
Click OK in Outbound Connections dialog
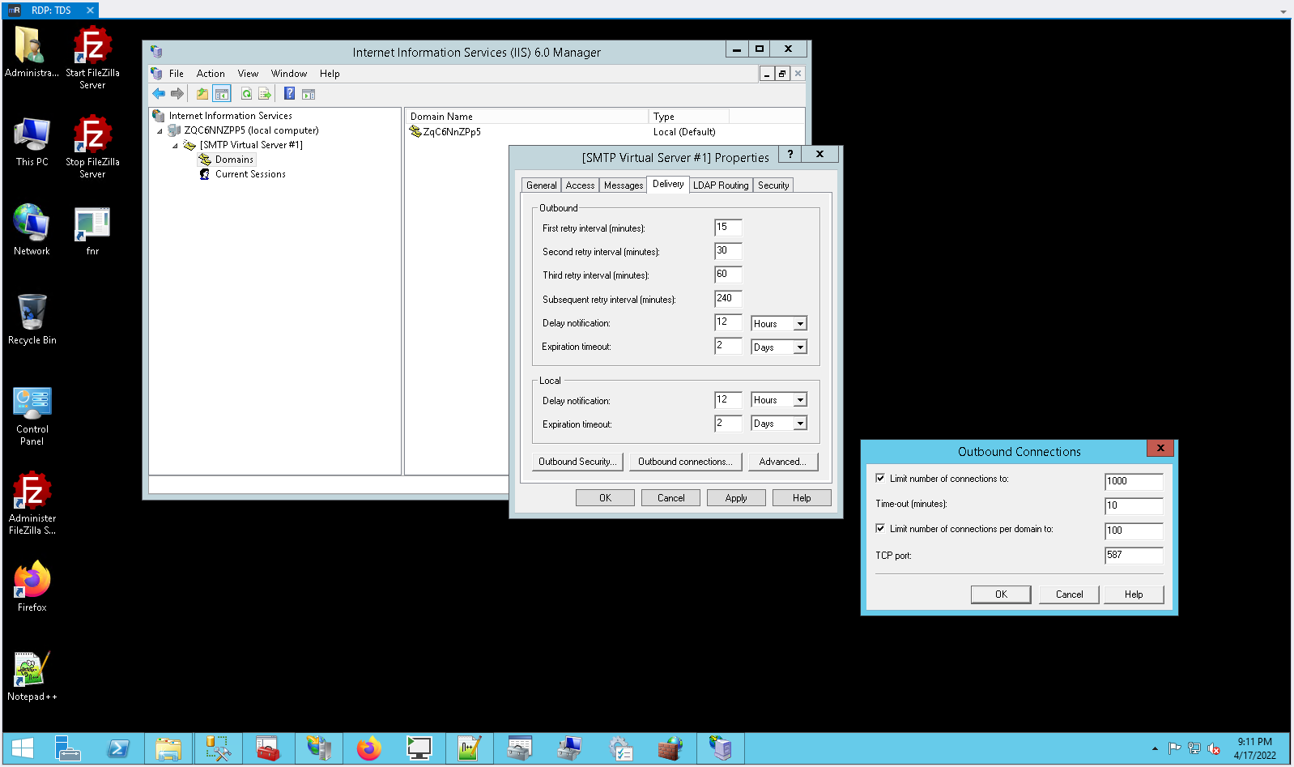[x=1001, y=594]
